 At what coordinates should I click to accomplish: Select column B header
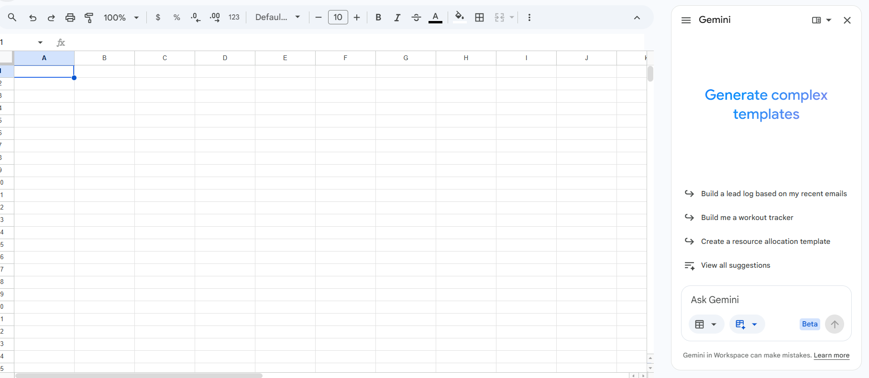pos(104,58)
